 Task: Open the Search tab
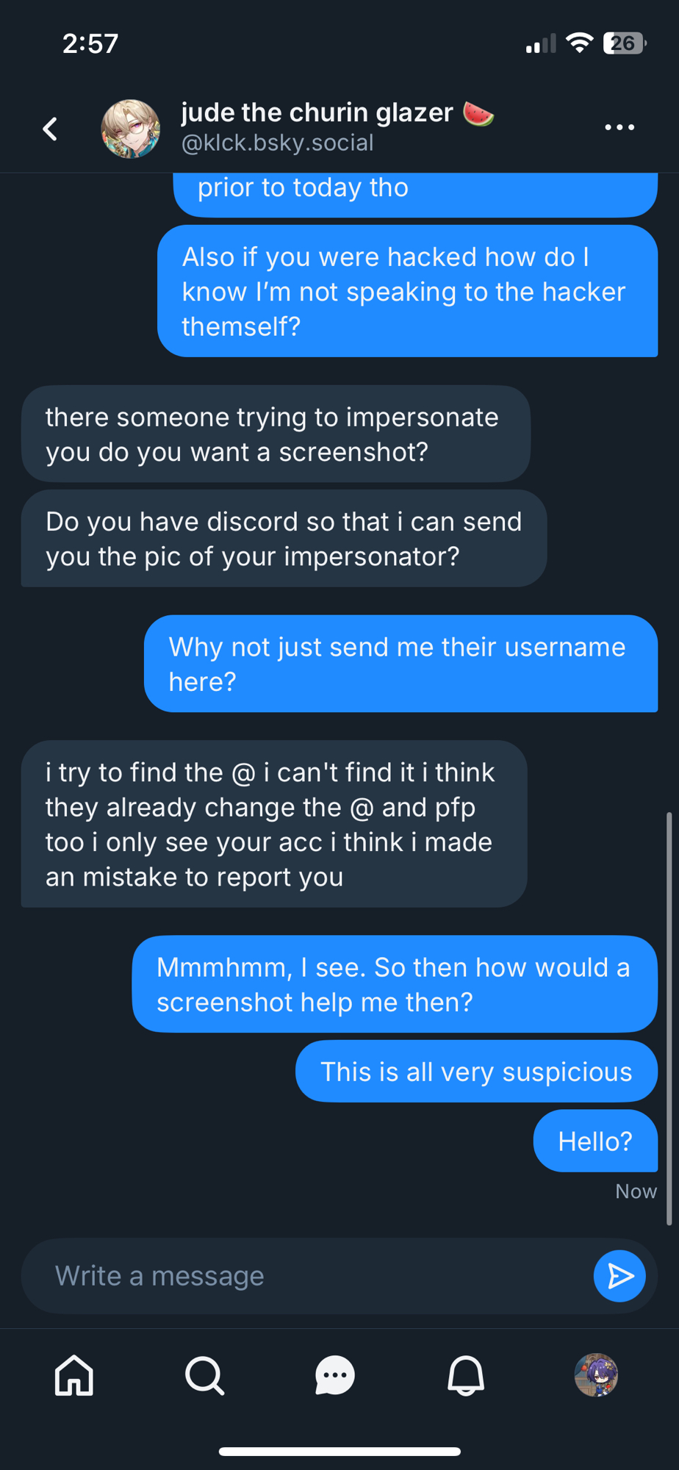pyautogui.click(x=204, y=1375)
